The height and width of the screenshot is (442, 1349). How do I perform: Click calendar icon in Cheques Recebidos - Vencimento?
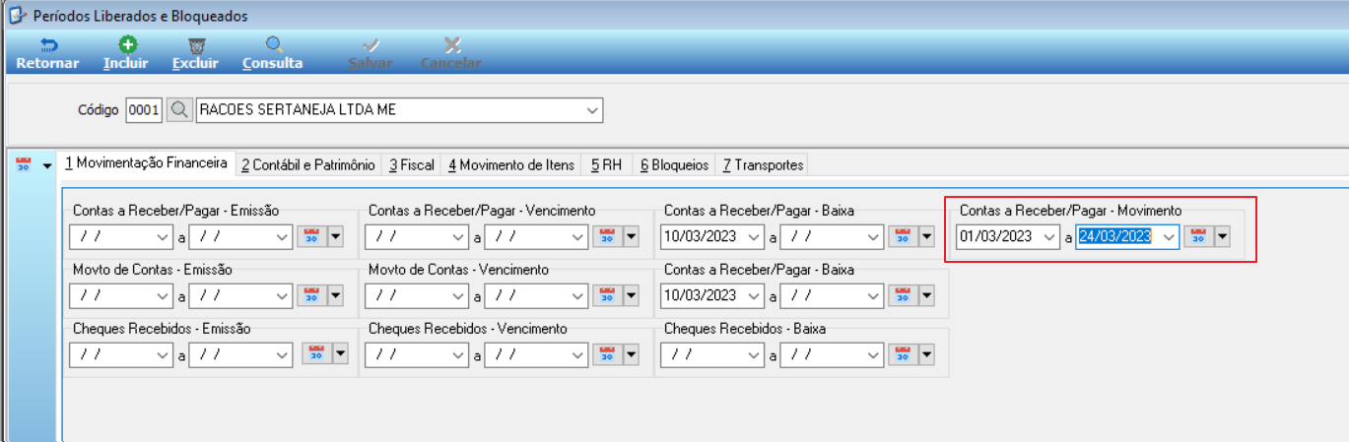tap(607, 354)
